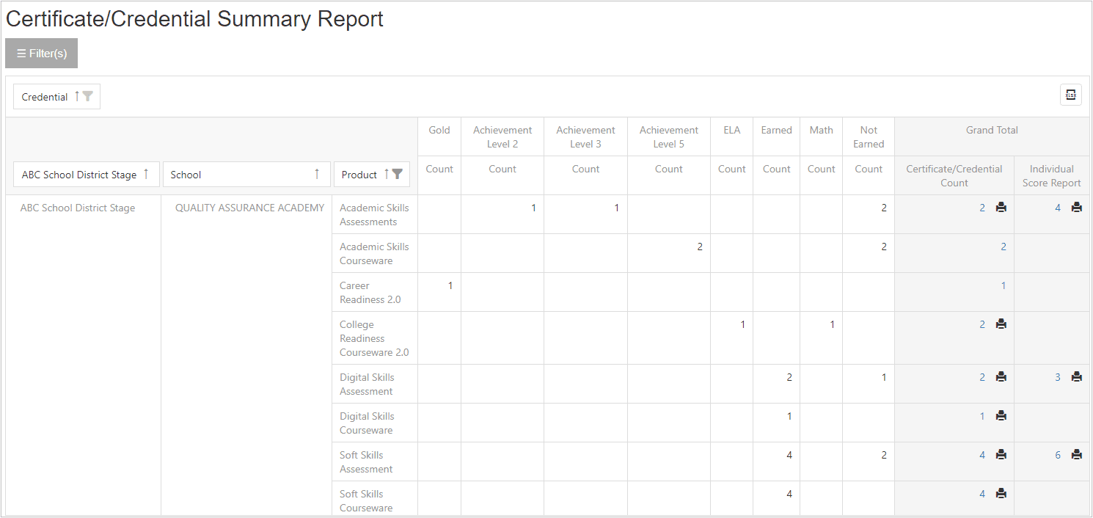The width and height of the screenshot is (1093, 518).
Task: Open Achievement Level 2 count for Academic Skills Assessments
Action: pos(533,208)
